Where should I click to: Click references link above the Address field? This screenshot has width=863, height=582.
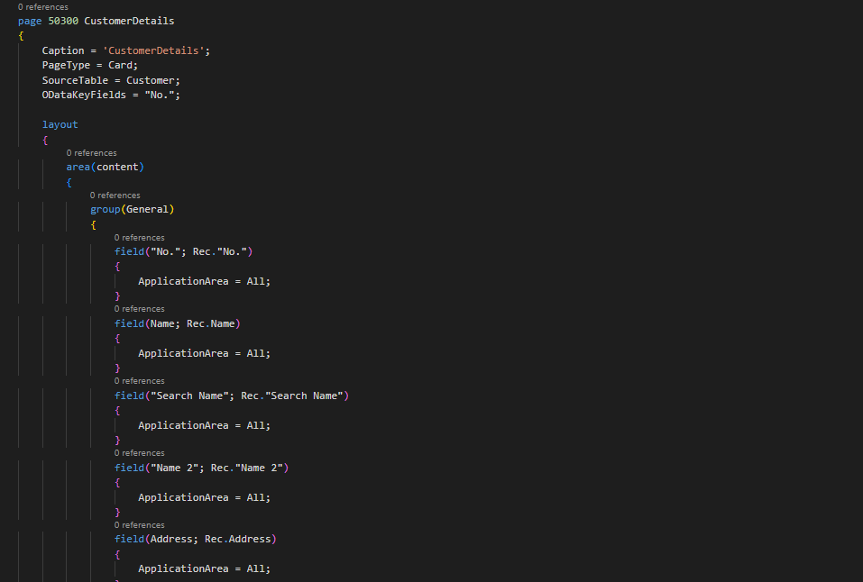click(x=139, y=524)
